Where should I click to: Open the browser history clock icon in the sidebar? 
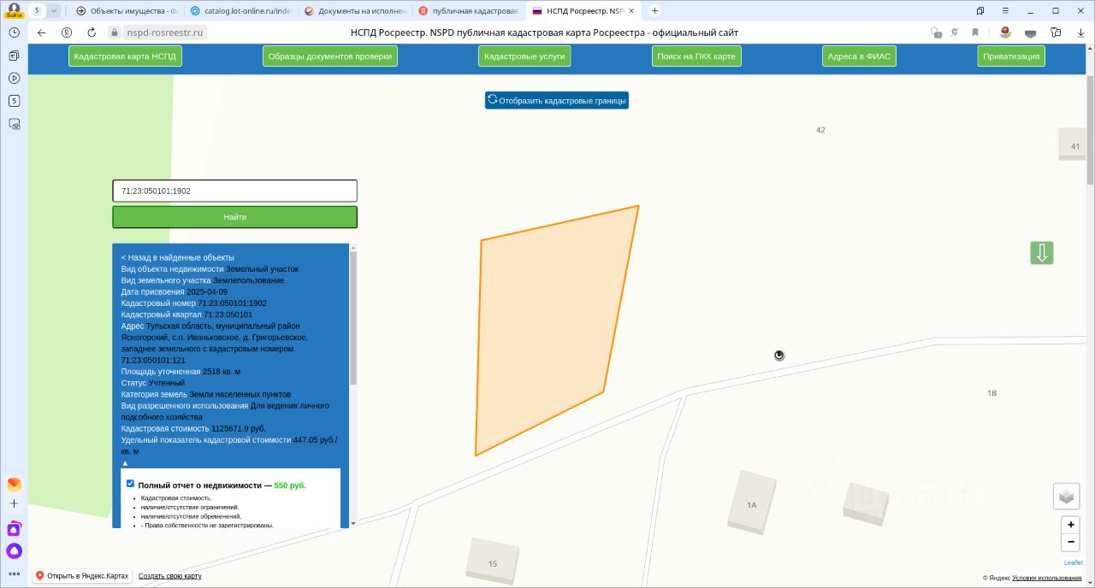point(14,32)
